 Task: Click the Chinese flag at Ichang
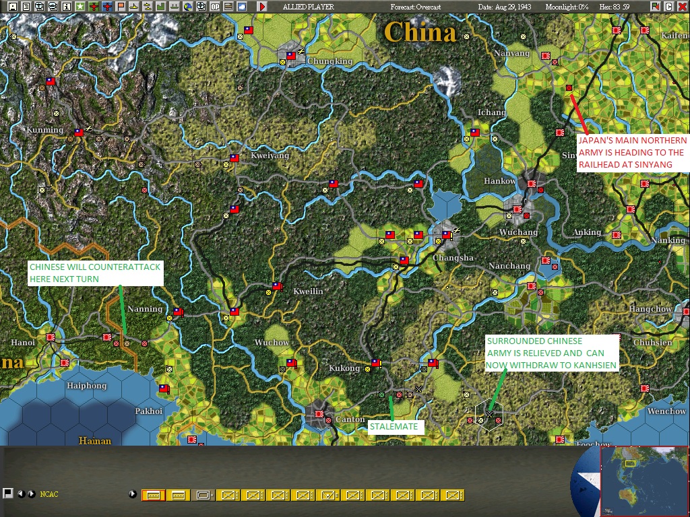coord(475,133)
